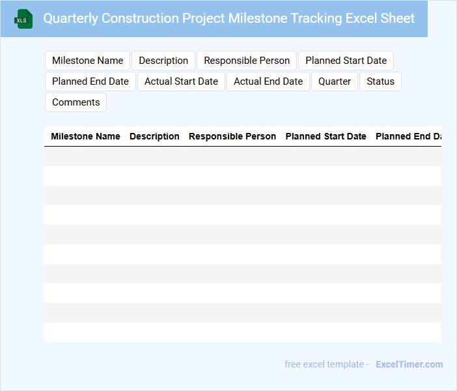The height and width of the screenshot is (391, 457).
Task: Select the Actual Start Date tag
Action: coord(181,81)
